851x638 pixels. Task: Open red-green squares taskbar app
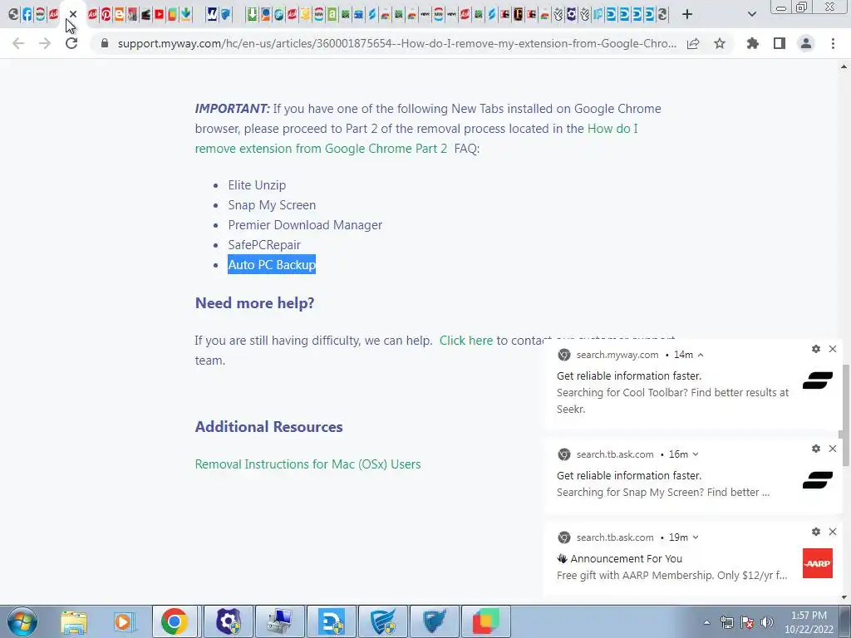[485, 621]
